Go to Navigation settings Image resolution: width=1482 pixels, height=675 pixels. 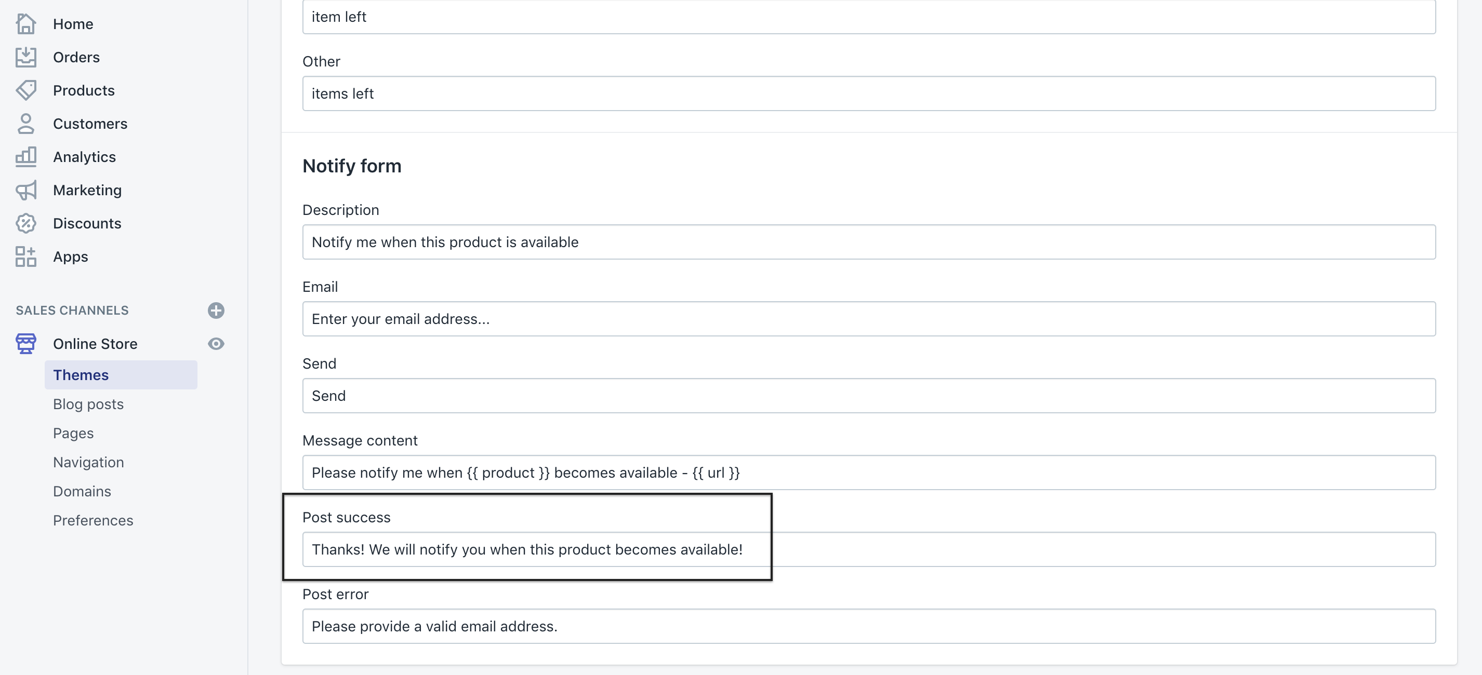coord(88,462)
